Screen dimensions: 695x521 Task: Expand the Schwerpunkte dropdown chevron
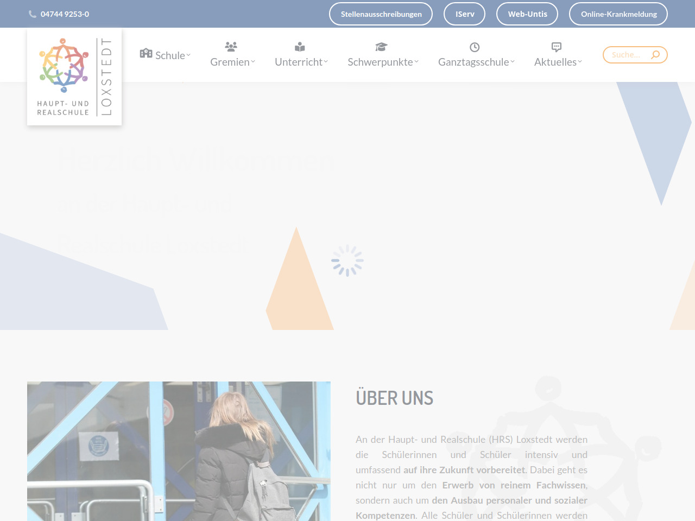tap(416, 62)
